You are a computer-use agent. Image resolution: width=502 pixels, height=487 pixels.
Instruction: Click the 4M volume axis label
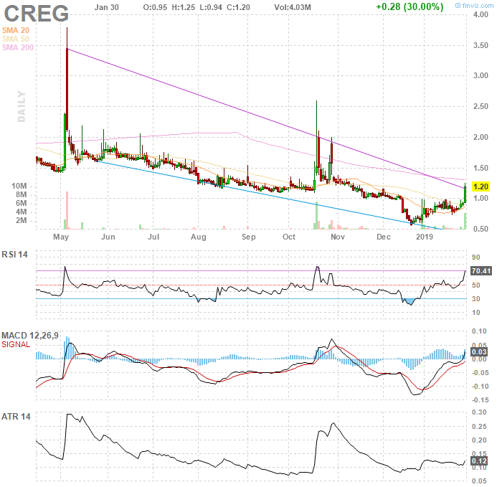pos(21,212)
